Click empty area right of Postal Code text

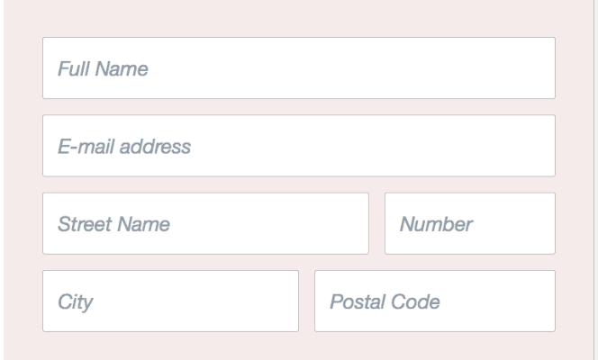point(504,301)
